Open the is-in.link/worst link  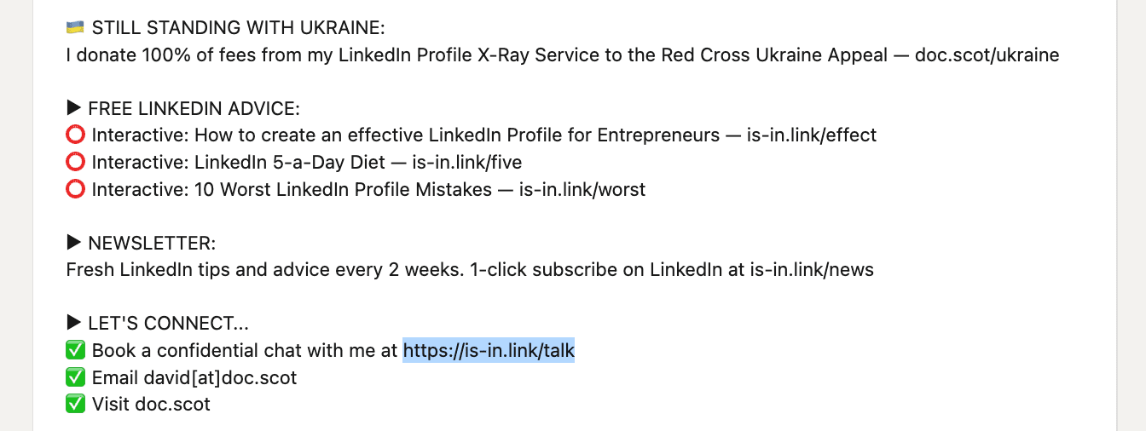click(582, 189)
